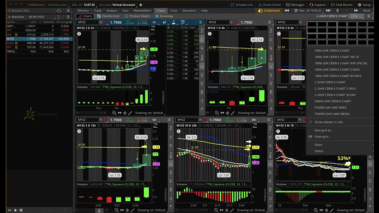Image resolution: width=379 pixels, height=213 pixels.
Task: Toggle AT sidebar button beside 2h chart
Action: [202, 48]
